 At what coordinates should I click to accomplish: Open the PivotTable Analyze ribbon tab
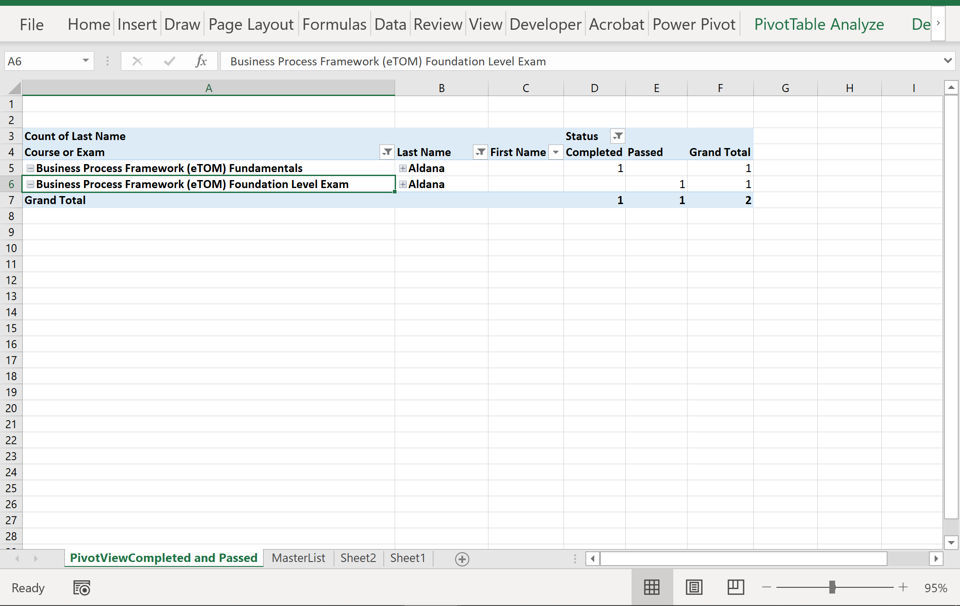tap(819, 24)
